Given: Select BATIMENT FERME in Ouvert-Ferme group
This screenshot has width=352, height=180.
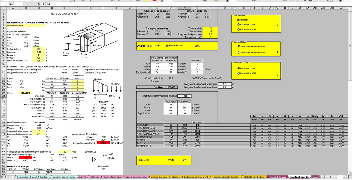Looking at the screenshot, I should tap(239, 68).
